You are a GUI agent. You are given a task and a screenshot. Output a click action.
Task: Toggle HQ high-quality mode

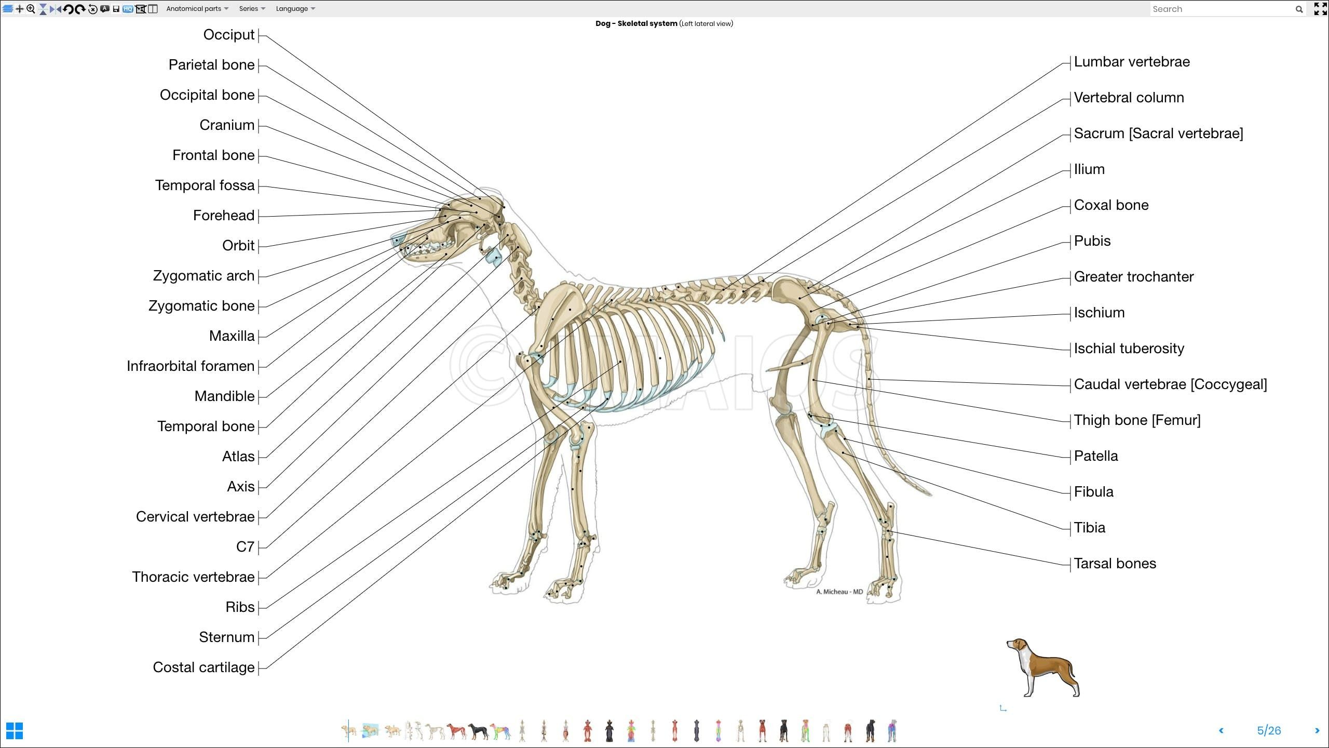pos(128,9)
